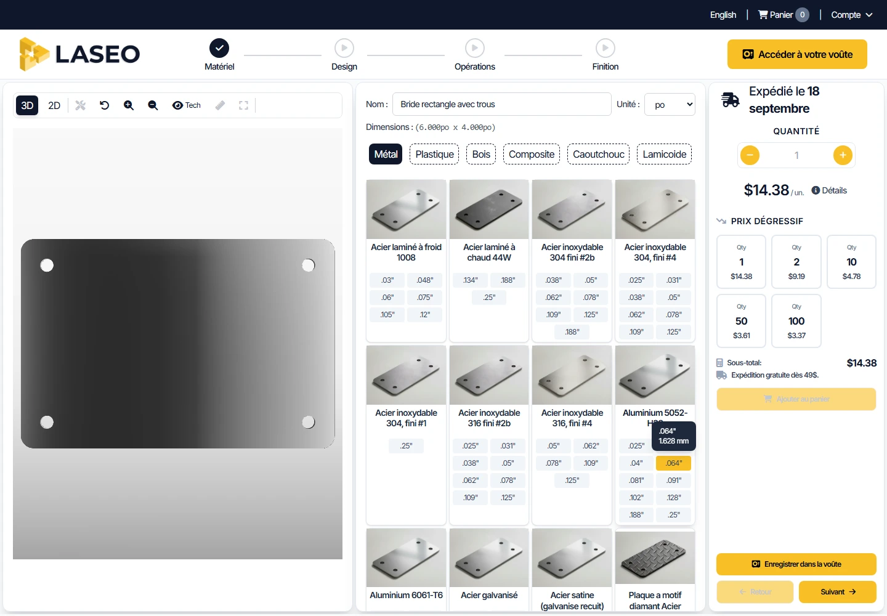Viewport: 887px width, 616px height.
Task: Edit the quantity value field
Action: click(796, 155)
